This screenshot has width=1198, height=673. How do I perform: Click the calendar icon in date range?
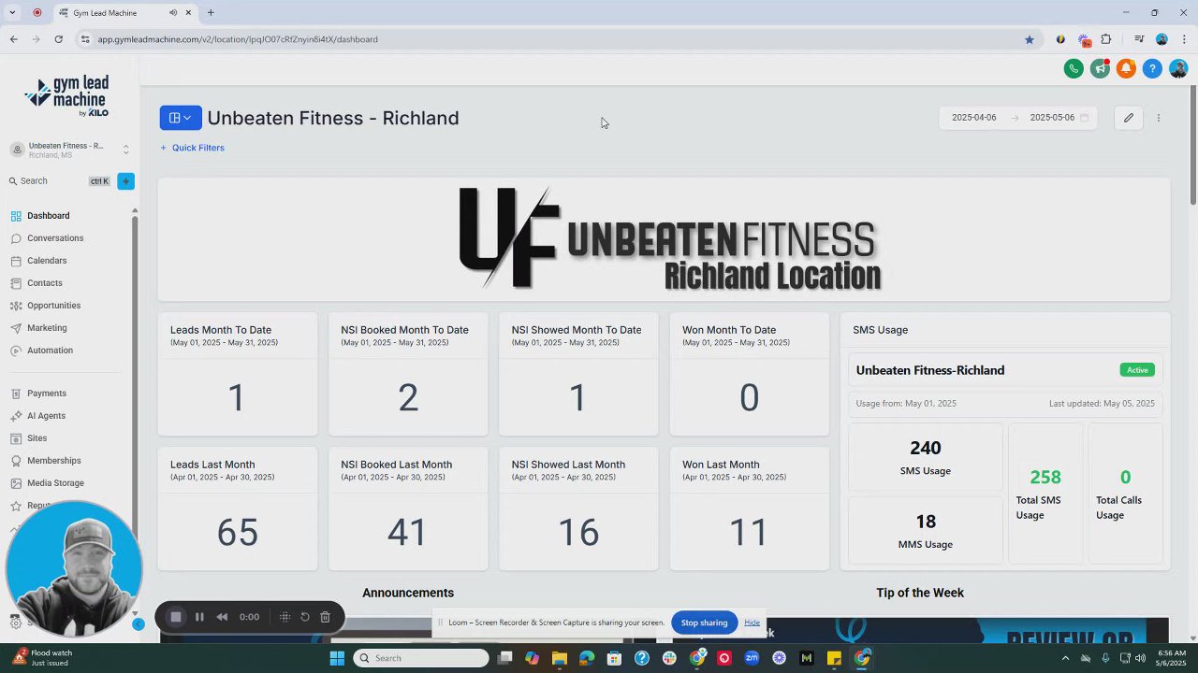(1084, 118)
